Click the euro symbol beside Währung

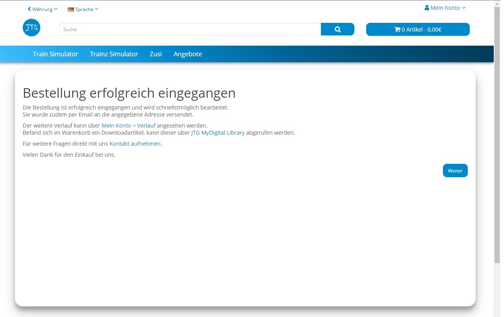[30, 9]
